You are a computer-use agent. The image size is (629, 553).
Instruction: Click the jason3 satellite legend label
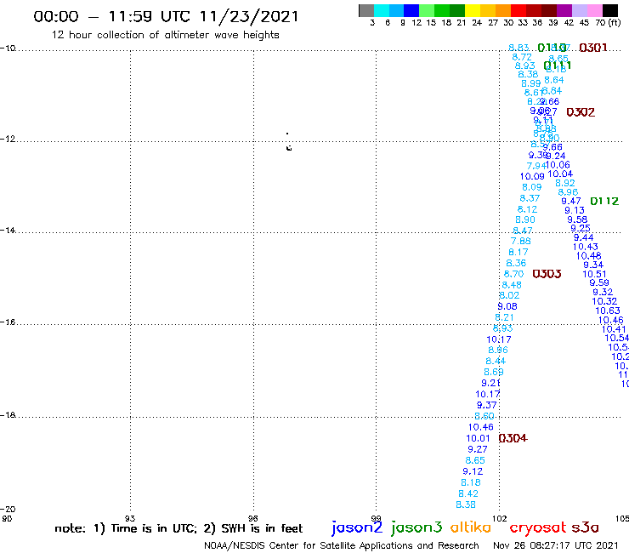416,527
